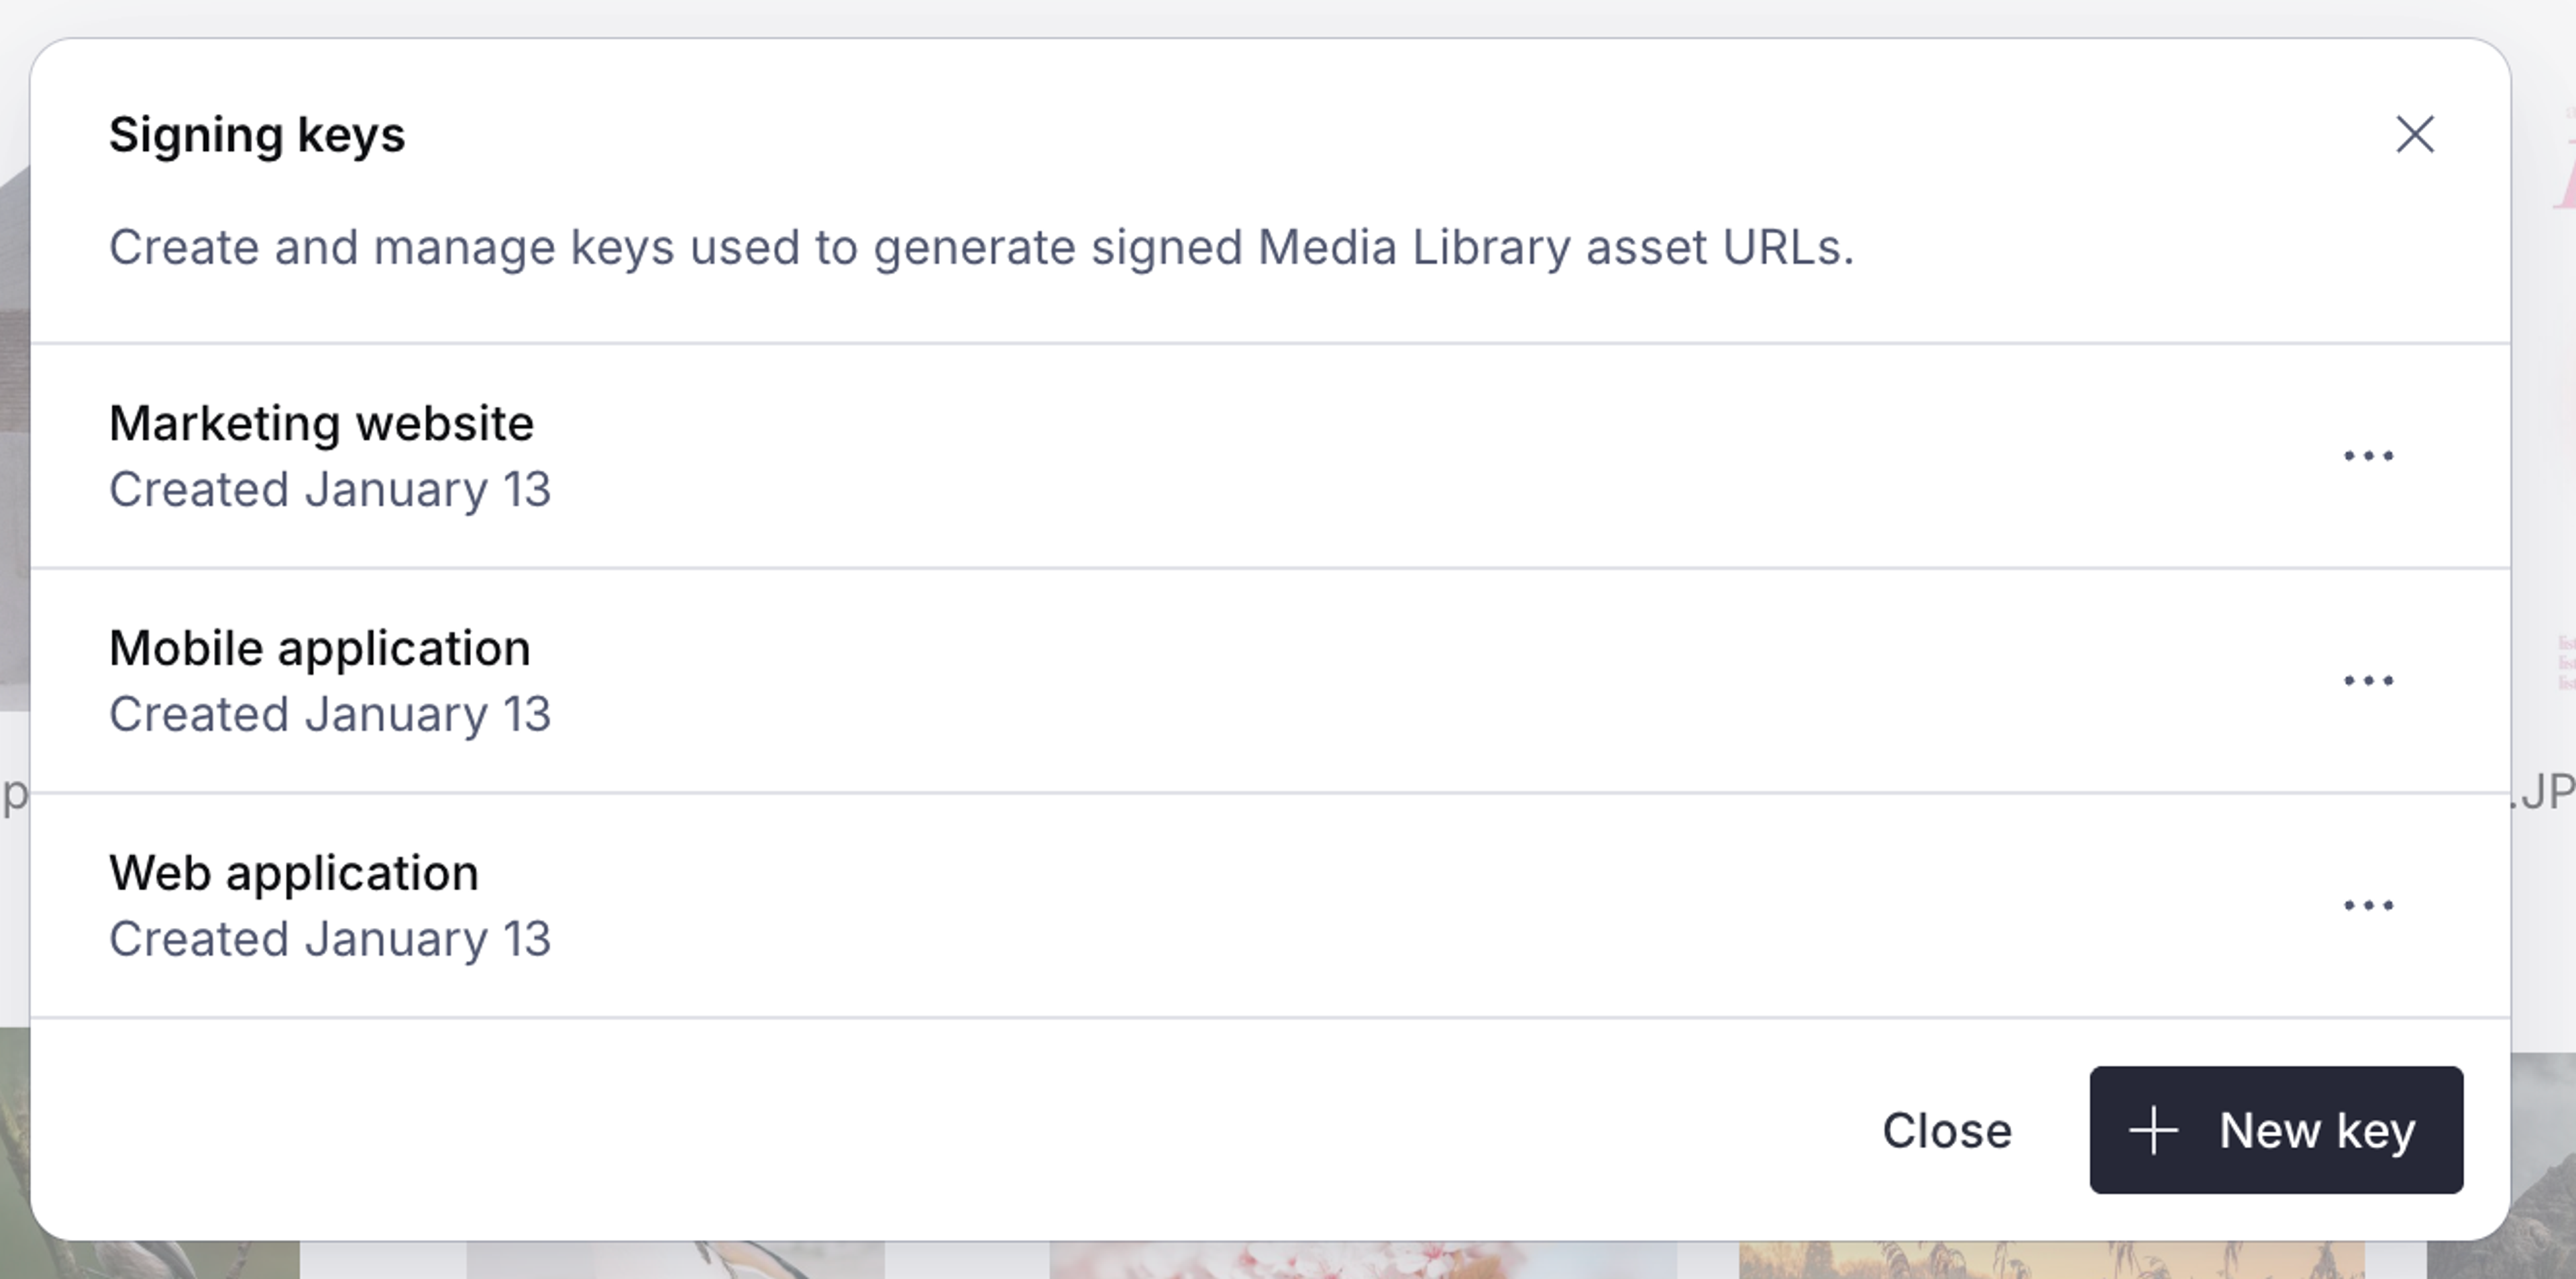Expand options for the Mobile application signing key
The image size is (2576, 1279).
(x=2370, y=680)
